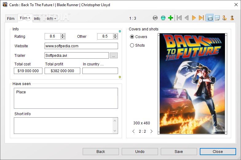Click the Back button
241x160 pixels.
point(101,152)
